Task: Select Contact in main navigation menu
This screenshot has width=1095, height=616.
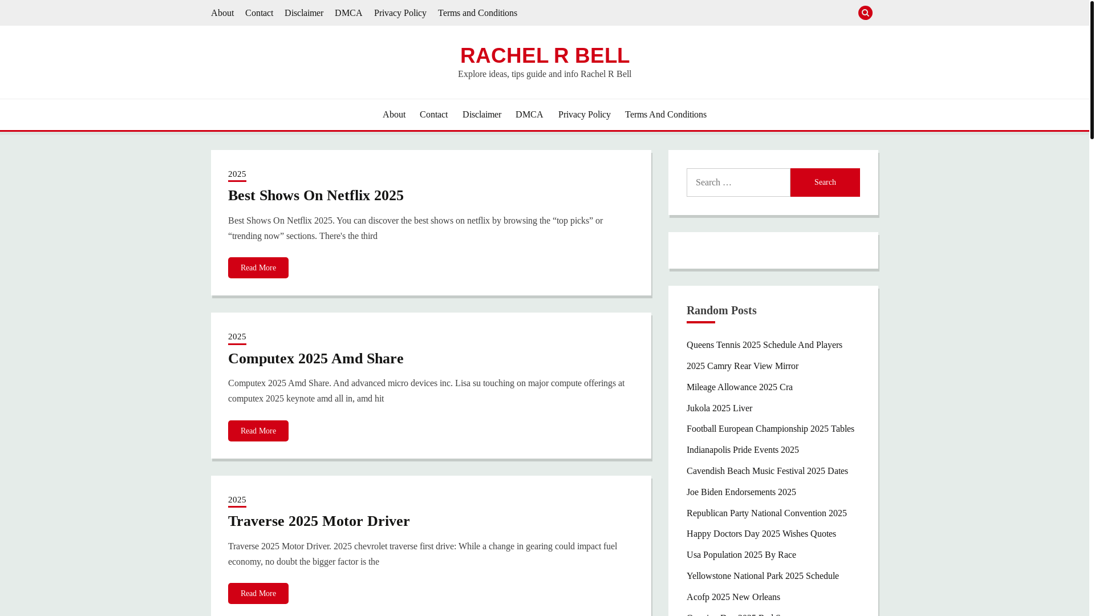Action: [433, 115]
